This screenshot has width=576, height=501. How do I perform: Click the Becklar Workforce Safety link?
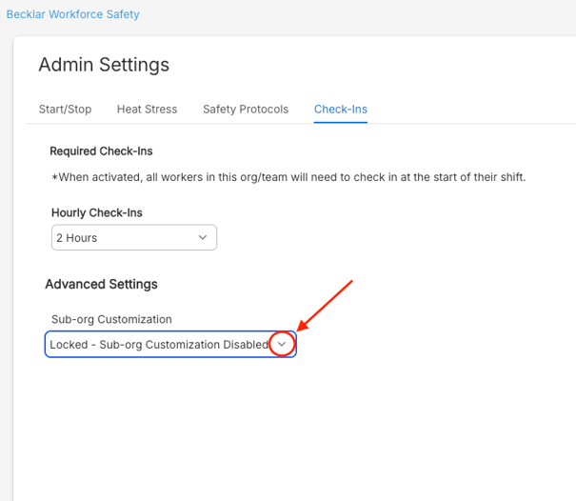coord(73,14)
